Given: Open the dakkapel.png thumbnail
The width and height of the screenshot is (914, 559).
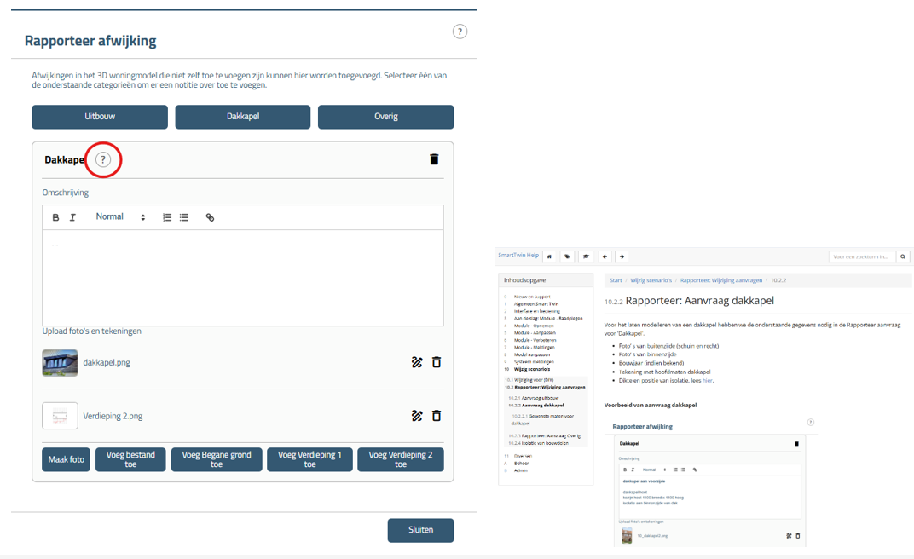Looking at the screenshot, I should tap(60, 363).
